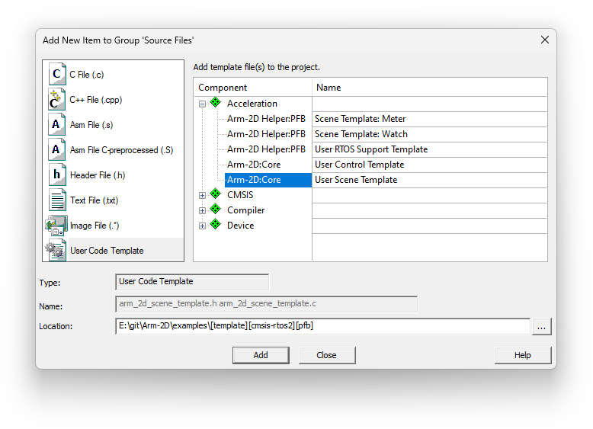This screenshot has height=429, width=593.
Task: Expand the CMSIS component node
Action: (203, 195)
